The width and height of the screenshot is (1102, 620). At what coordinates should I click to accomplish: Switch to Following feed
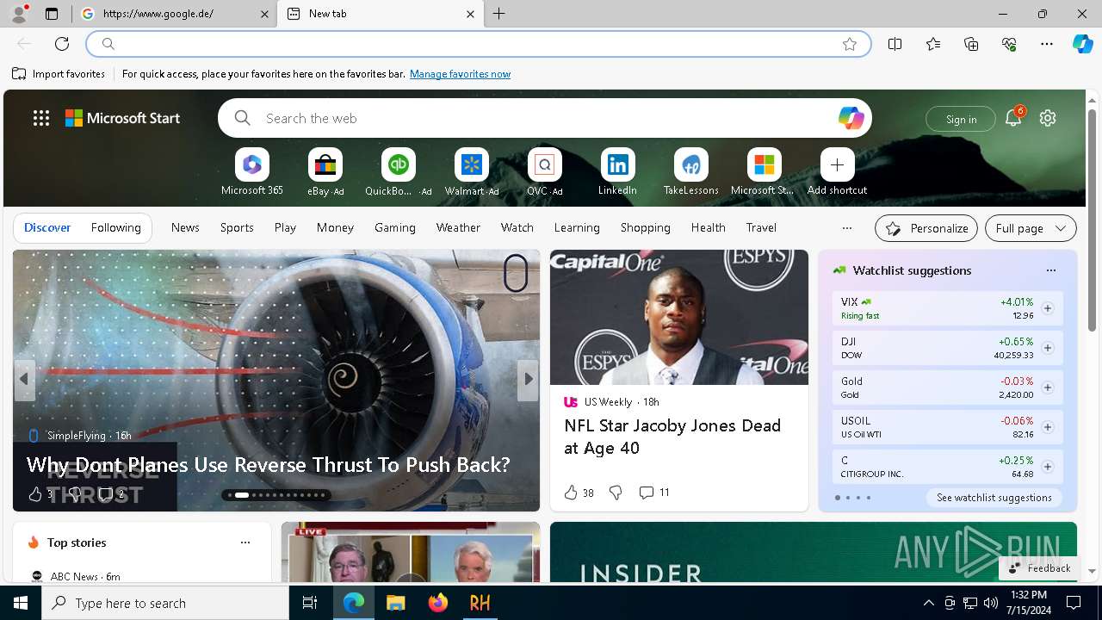115,227
